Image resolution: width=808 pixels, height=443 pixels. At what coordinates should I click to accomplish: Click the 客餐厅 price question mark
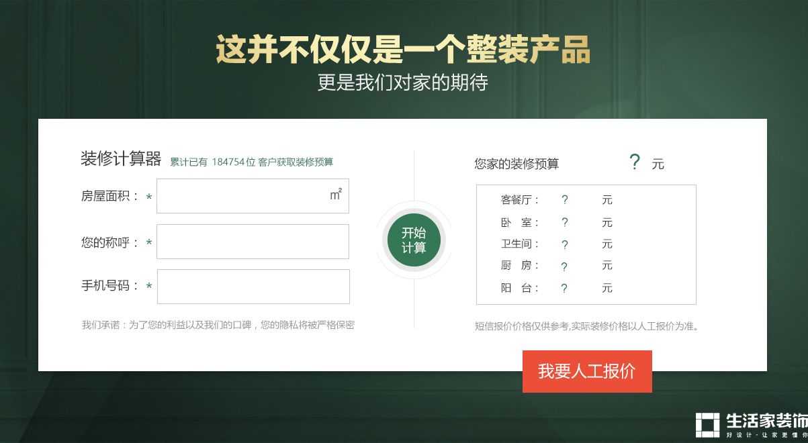click(565, 200)
